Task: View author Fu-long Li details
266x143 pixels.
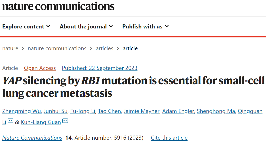Action: (x=83, y=111)
